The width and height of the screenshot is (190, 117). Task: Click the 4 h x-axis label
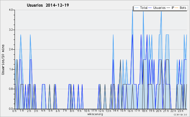(x=43, y=111)
